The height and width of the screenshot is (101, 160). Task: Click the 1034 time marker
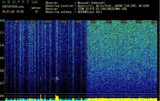pyautogui.click(x=63, y=22)
